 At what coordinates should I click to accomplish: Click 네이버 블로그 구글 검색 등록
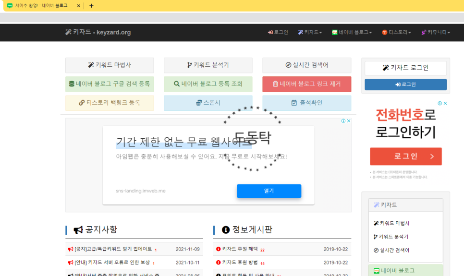(x=110, y=84)
